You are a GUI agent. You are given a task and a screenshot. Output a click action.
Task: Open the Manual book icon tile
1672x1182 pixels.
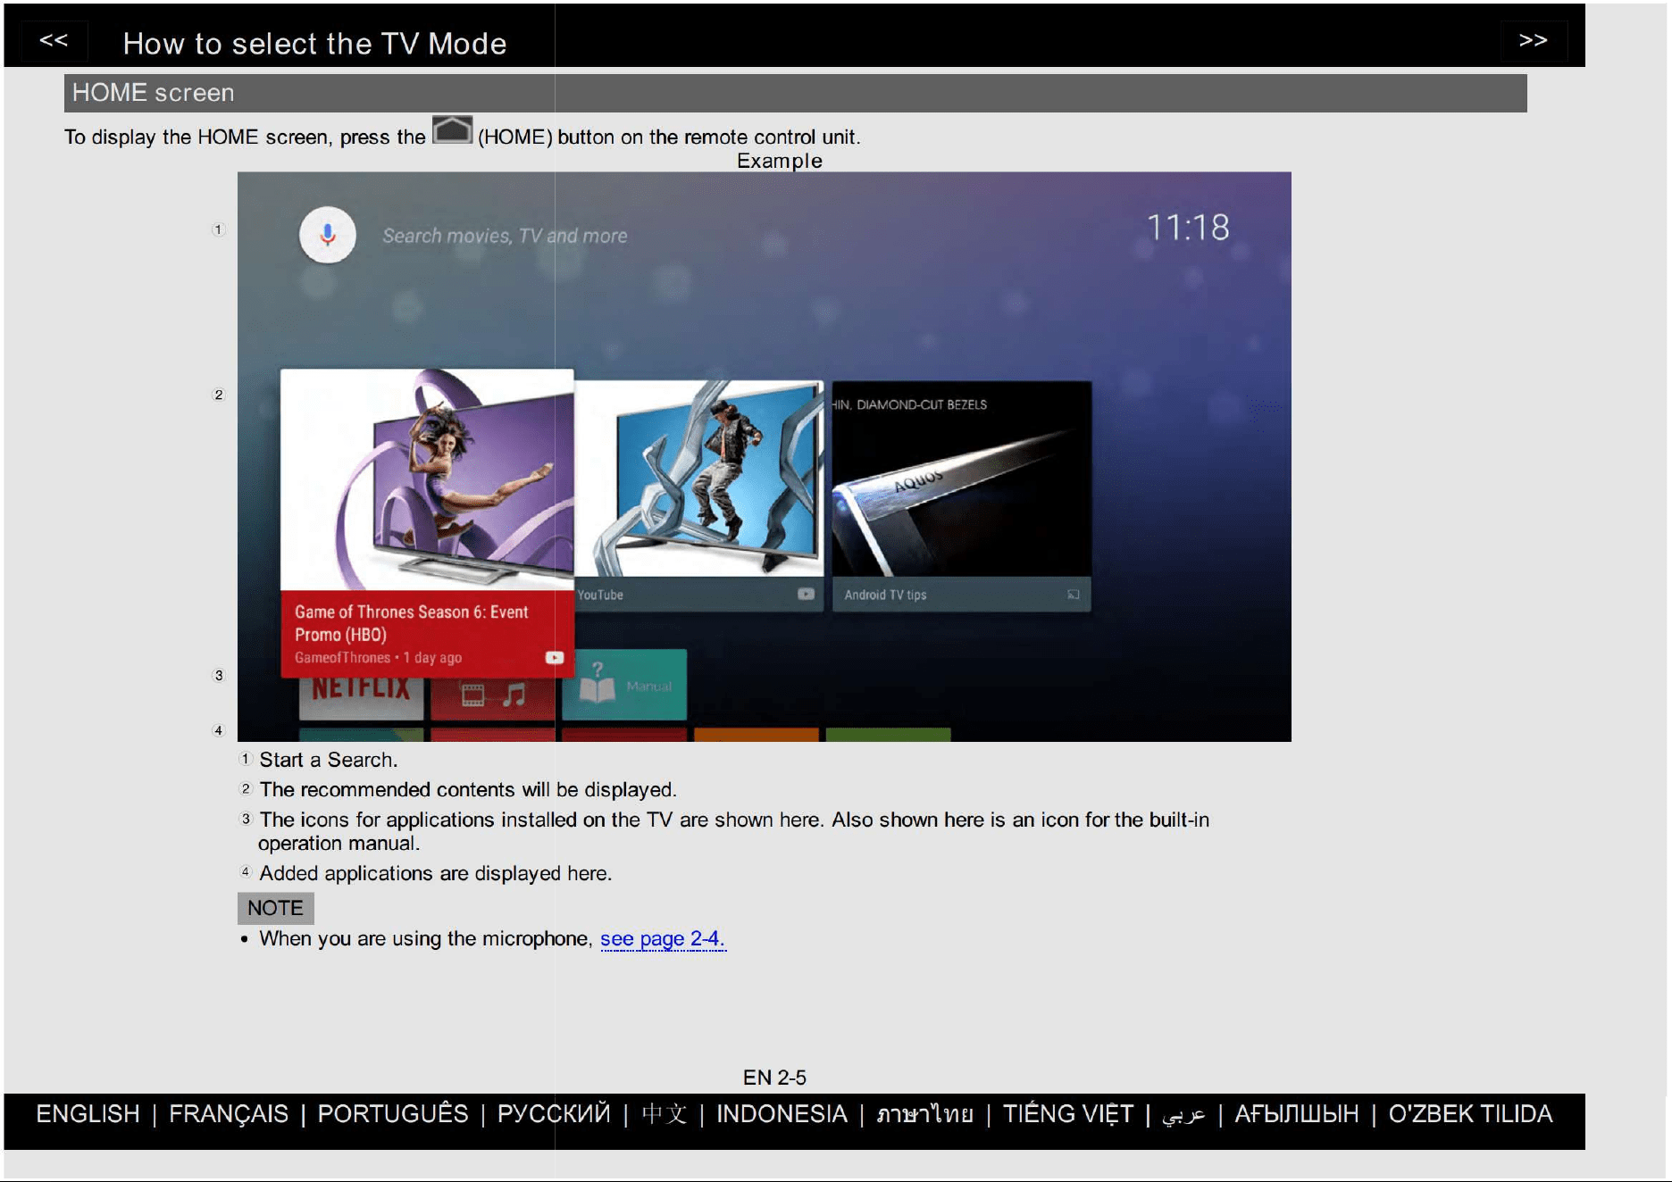tap(624, 685)
